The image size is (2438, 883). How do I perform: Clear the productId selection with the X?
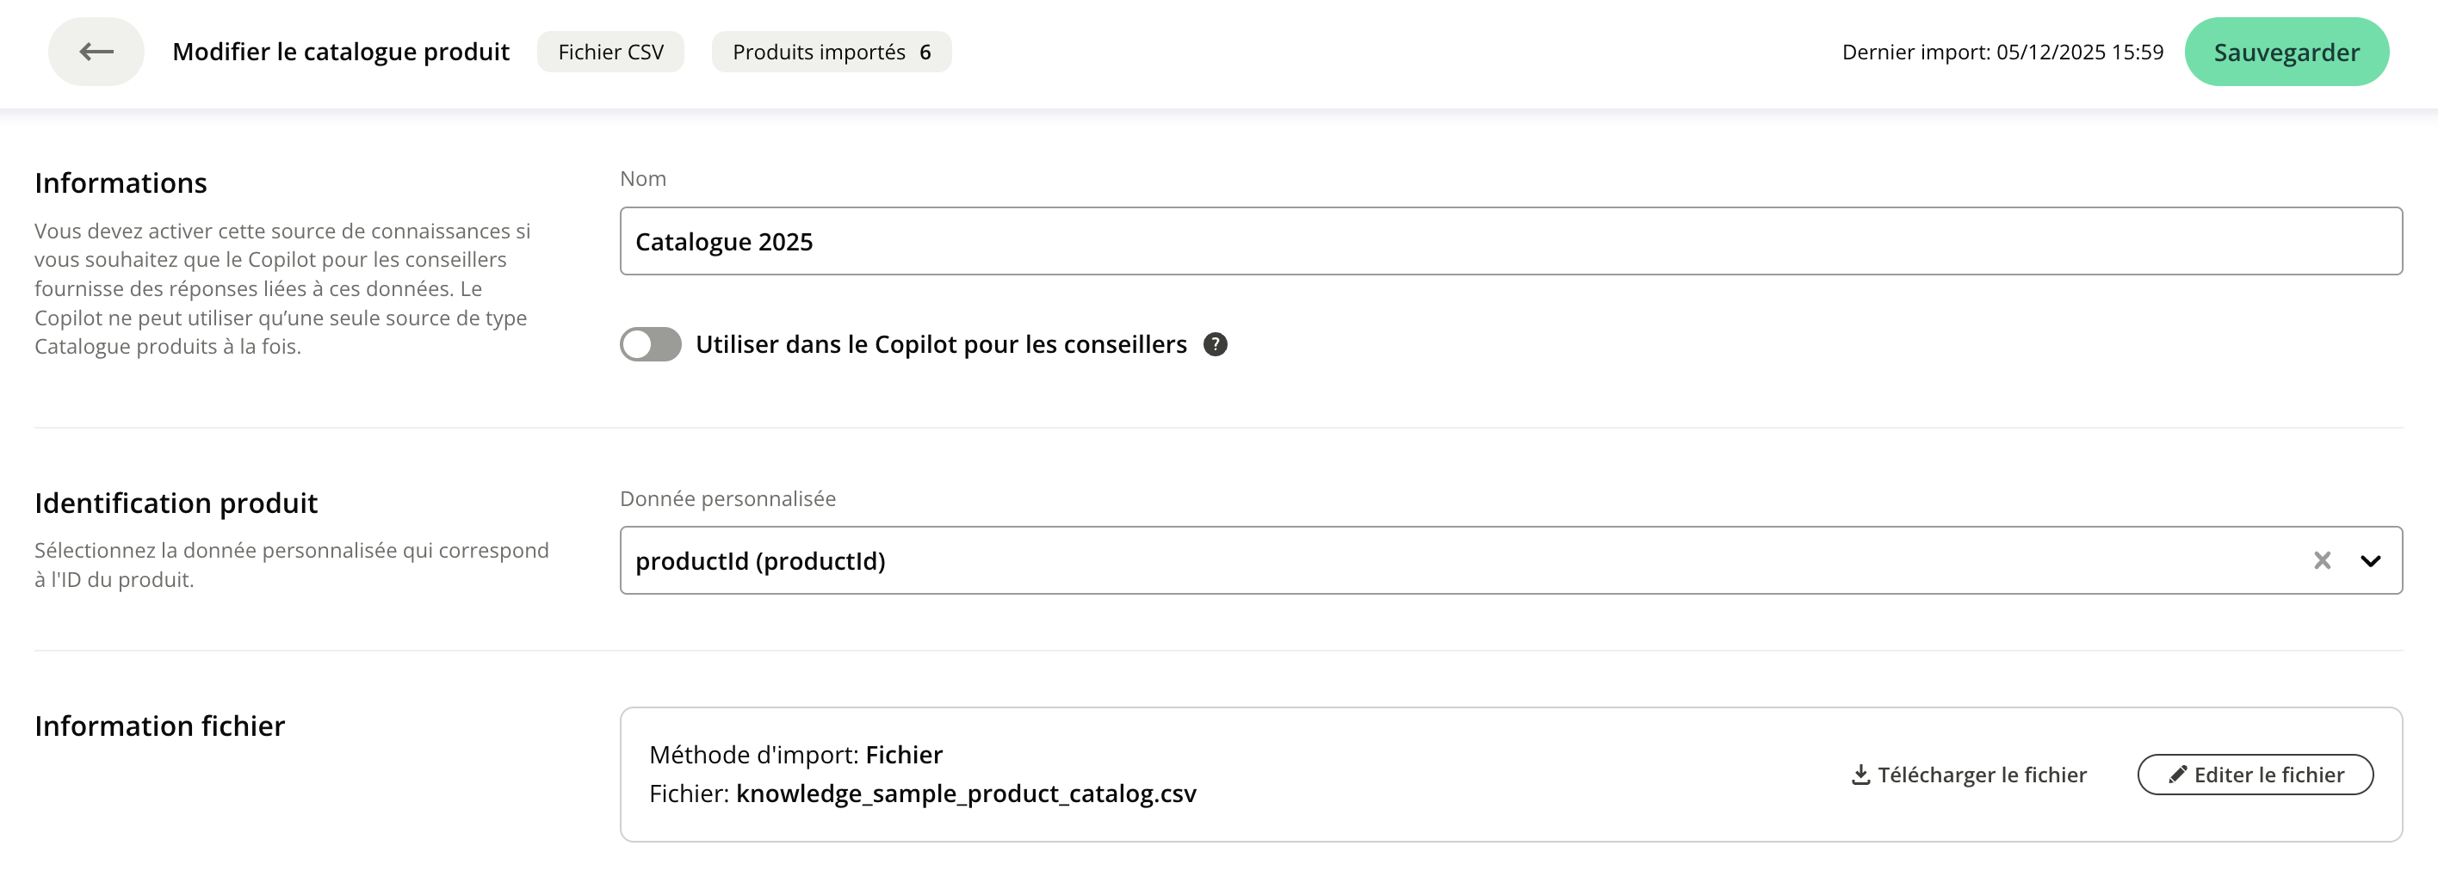click(x=2322, y=561)
